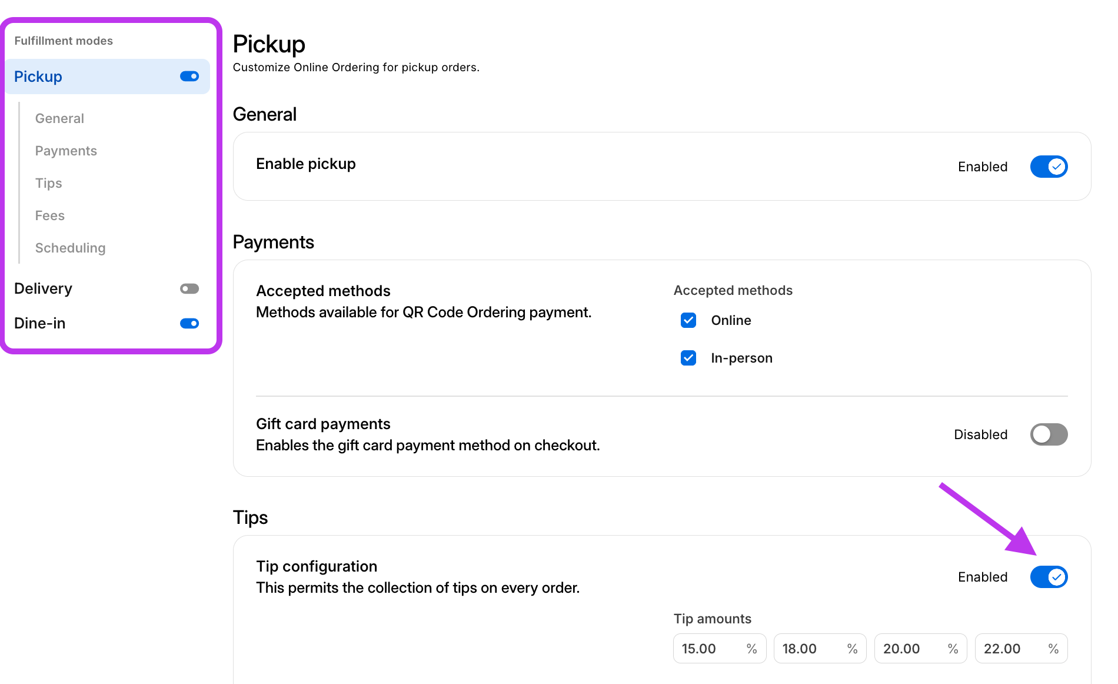This screenshot has width=1118, height=684.
Task: Select the Pickup fulfillment mode
Action: pos(38,77)
